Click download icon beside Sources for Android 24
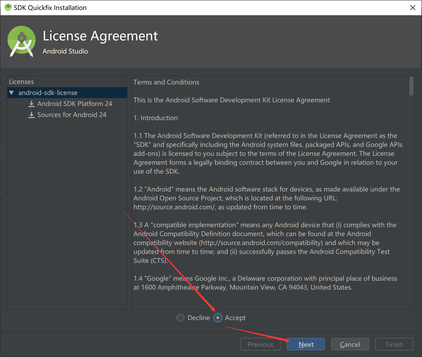The height and width of the screenshot is (357, 422). (x=32, y=115)
